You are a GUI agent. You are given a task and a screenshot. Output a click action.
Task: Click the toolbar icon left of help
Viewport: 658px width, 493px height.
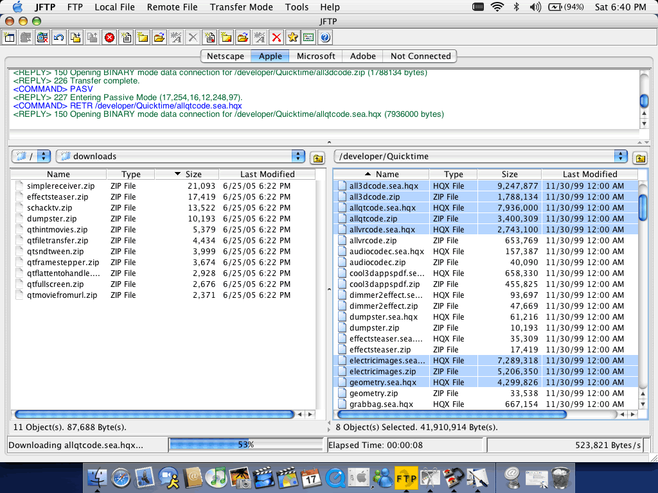coord(309,38)
